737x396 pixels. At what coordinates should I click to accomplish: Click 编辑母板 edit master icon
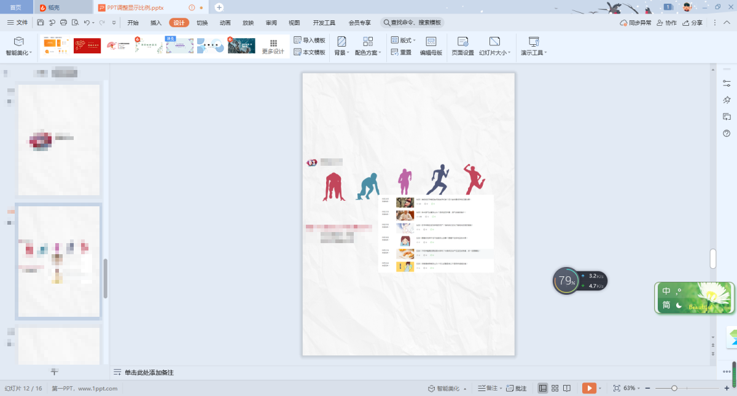coord(431,46)
